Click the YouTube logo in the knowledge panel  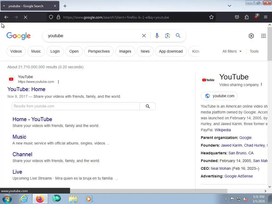[208, 80]
